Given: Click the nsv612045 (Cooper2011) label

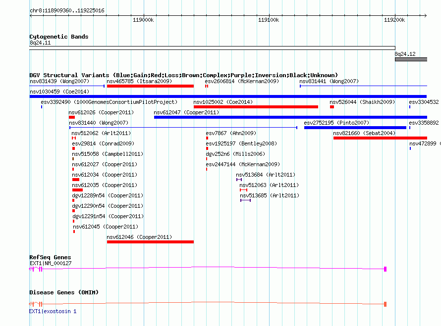Looking at the screenshot, I should 106,227.
